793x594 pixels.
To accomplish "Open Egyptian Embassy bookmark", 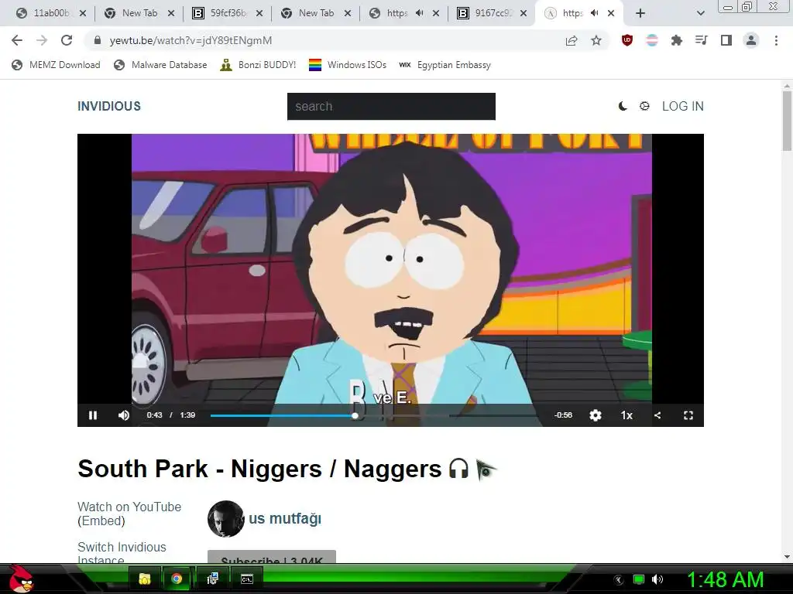I will click(x=445, y=65).
